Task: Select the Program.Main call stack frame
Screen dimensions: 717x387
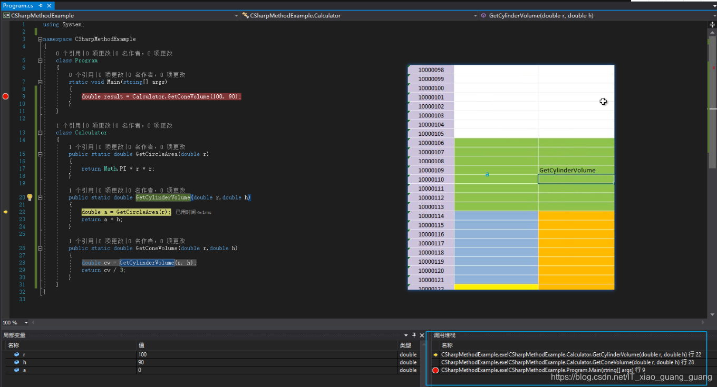Action: pyautogui.click(x=543, y=370)
